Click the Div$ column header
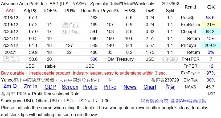 tap(150, 11)
